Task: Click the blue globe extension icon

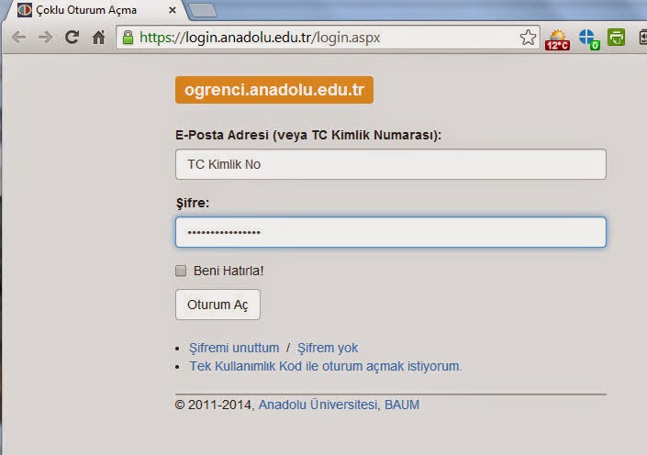Action: (x=587, y=39)
